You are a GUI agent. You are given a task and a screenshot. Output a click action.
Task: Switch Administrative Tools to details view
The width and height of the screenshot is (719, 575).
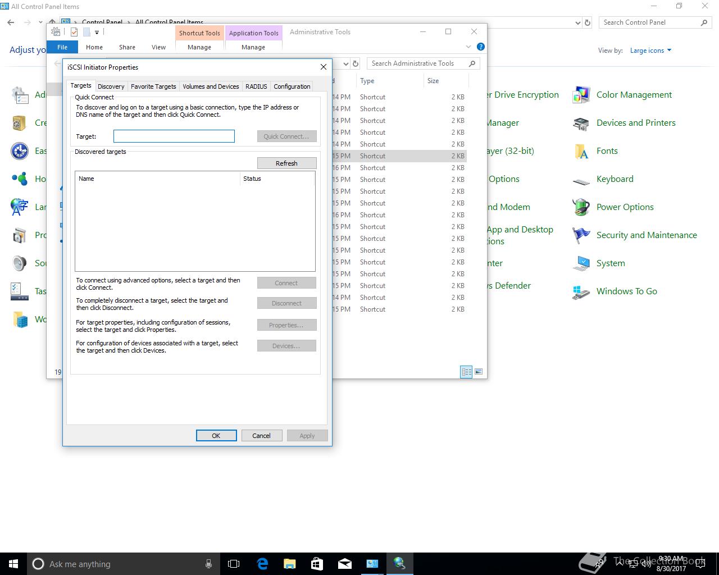click(x=466, y=372)
